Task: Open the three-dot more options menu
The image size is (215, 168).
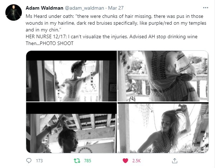Action: (205, 8)
